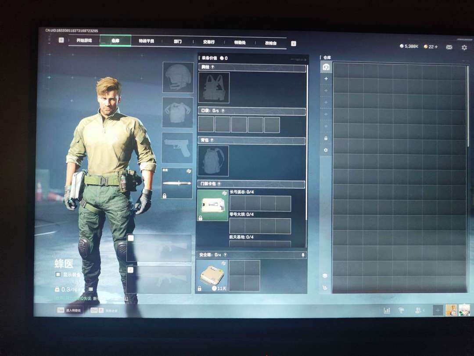Click the sort warehouse icon at sidebar bottom
Screen dimensions: 474x356
325,287
